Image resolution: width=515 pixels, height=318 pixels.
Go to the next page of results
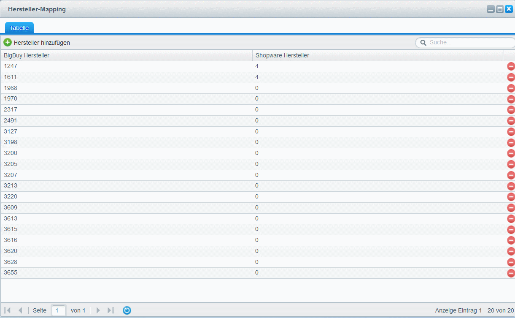[x=98, y=310]
